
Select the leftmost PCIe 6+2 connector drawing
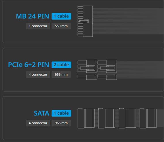click(x=87, y=70)
